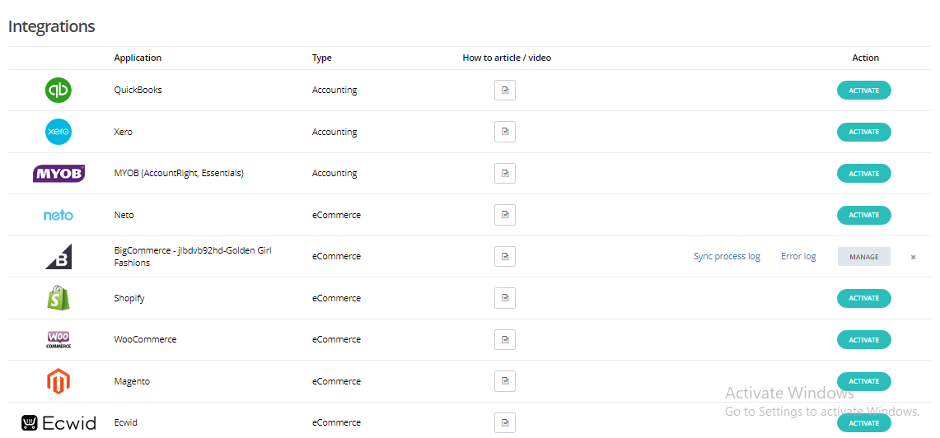
Task: Select the BigCommerce Golden Girl Fashions name
Action: click(x=193, y=256)
